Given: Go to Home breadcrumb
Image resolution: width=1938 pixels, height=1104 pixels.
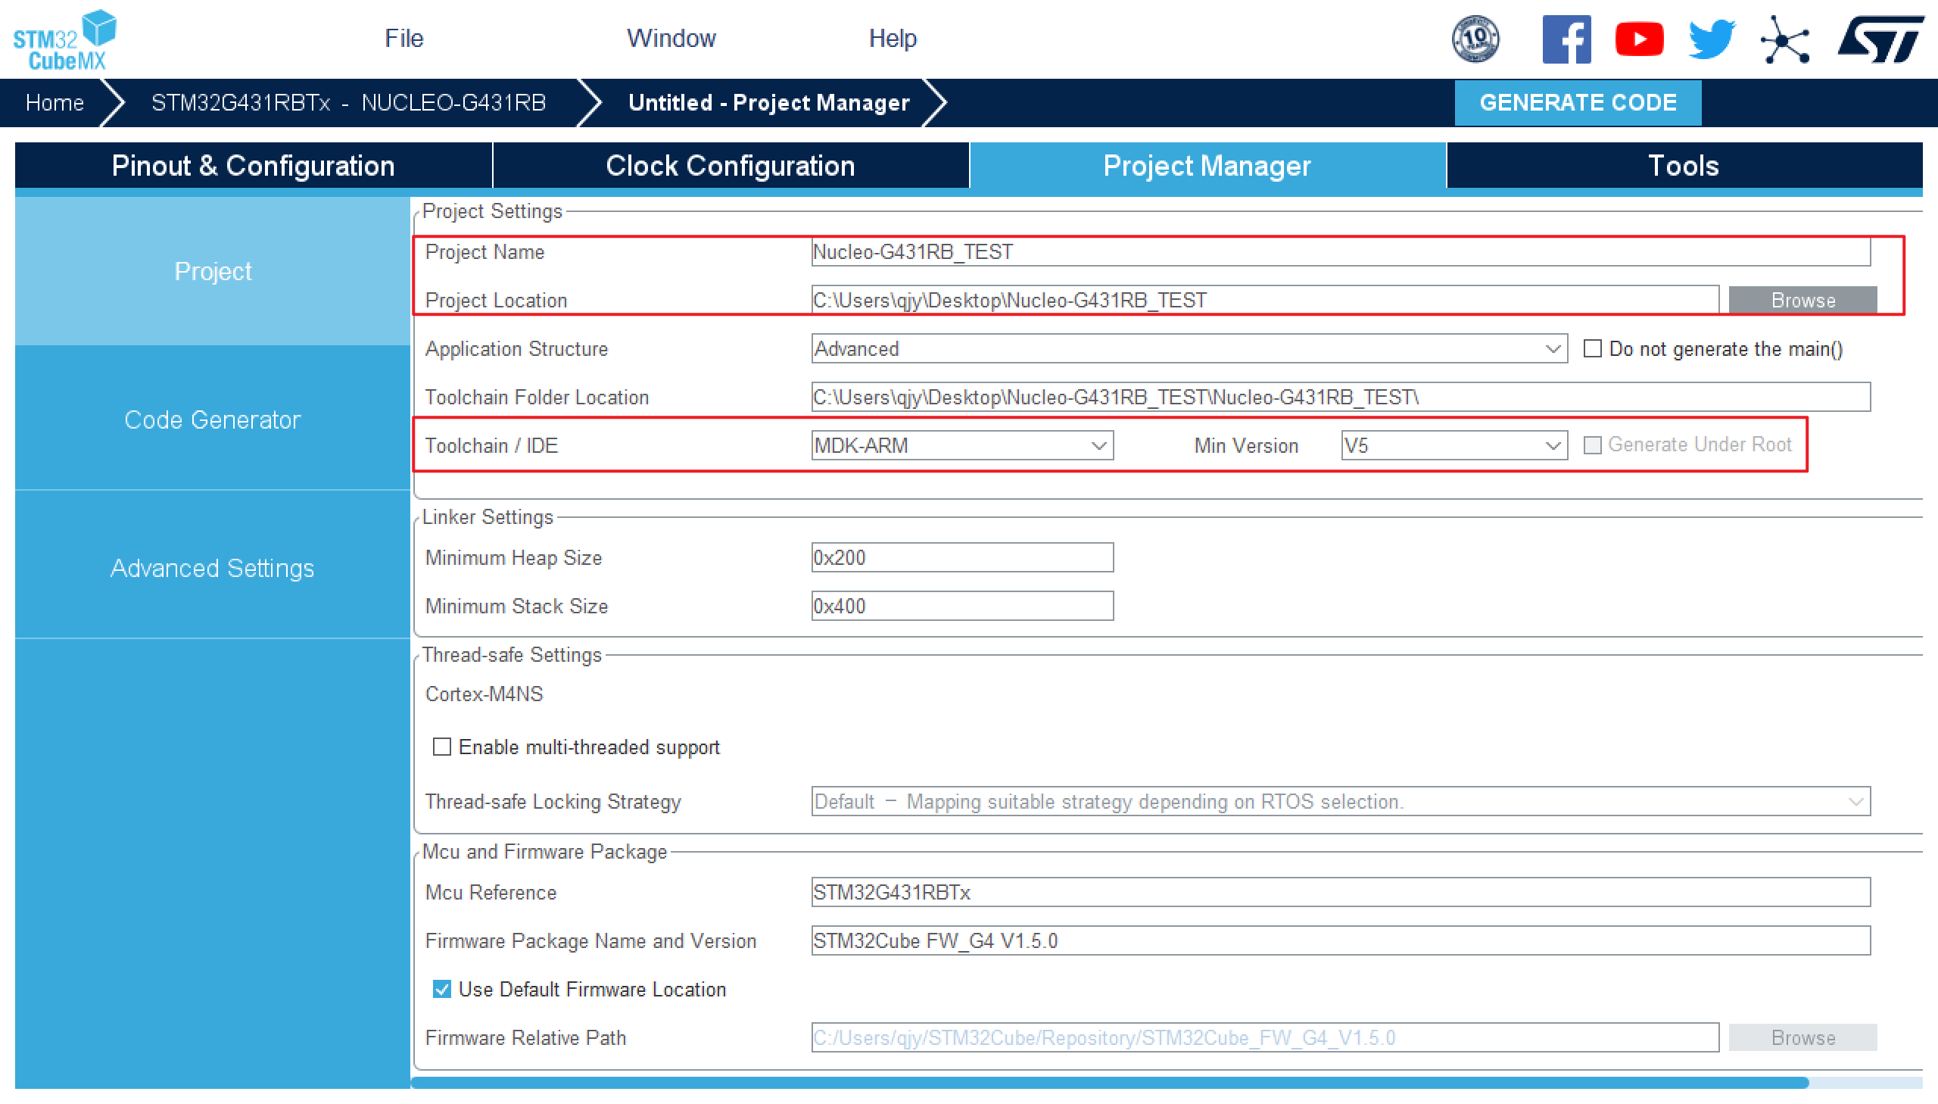Looking at the screenshot, I should 55,102.
